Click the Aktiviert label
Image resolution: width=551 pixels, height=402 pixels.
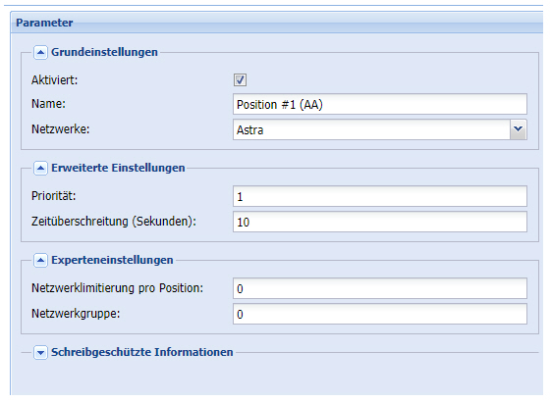(x=54, y=80)
